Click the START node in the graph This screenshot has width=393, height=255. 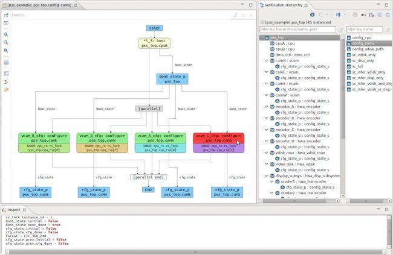click(154, 28)
